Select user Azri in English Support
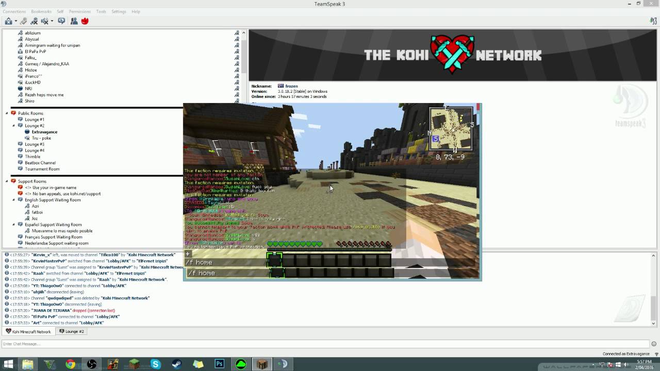 35,206
